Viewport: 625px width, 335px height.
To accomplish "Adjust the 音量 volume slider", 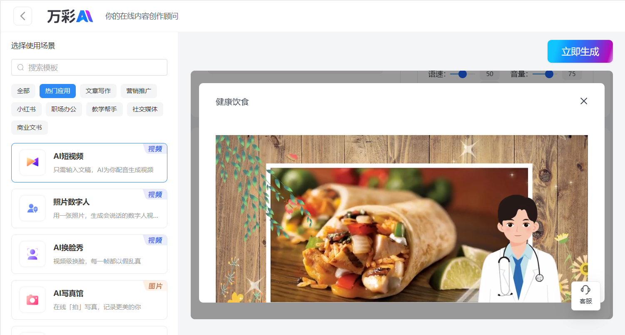I will click(545, 74).
